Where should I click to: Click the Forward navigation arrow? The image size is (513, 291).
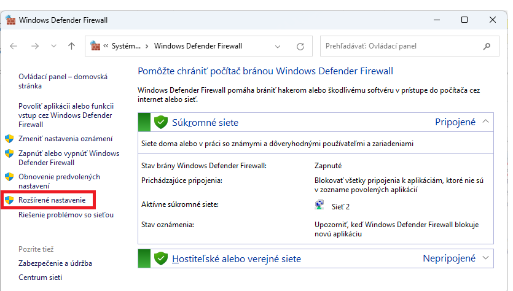[35, 46]
